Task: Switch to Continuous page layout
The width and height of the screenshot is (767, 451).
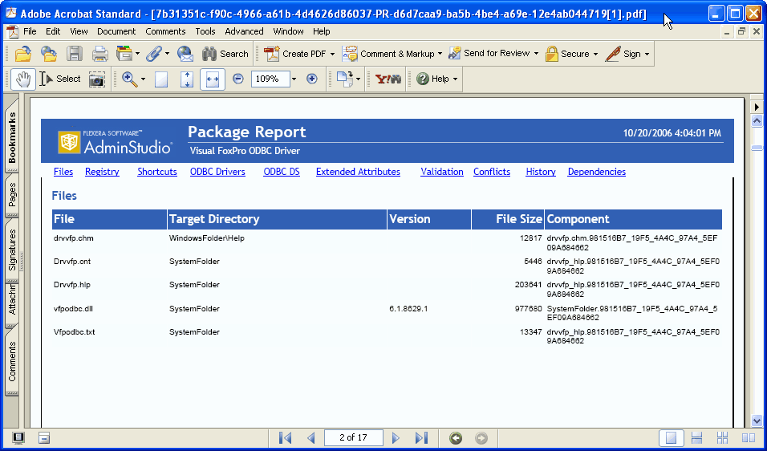Action: coord(696,437)
